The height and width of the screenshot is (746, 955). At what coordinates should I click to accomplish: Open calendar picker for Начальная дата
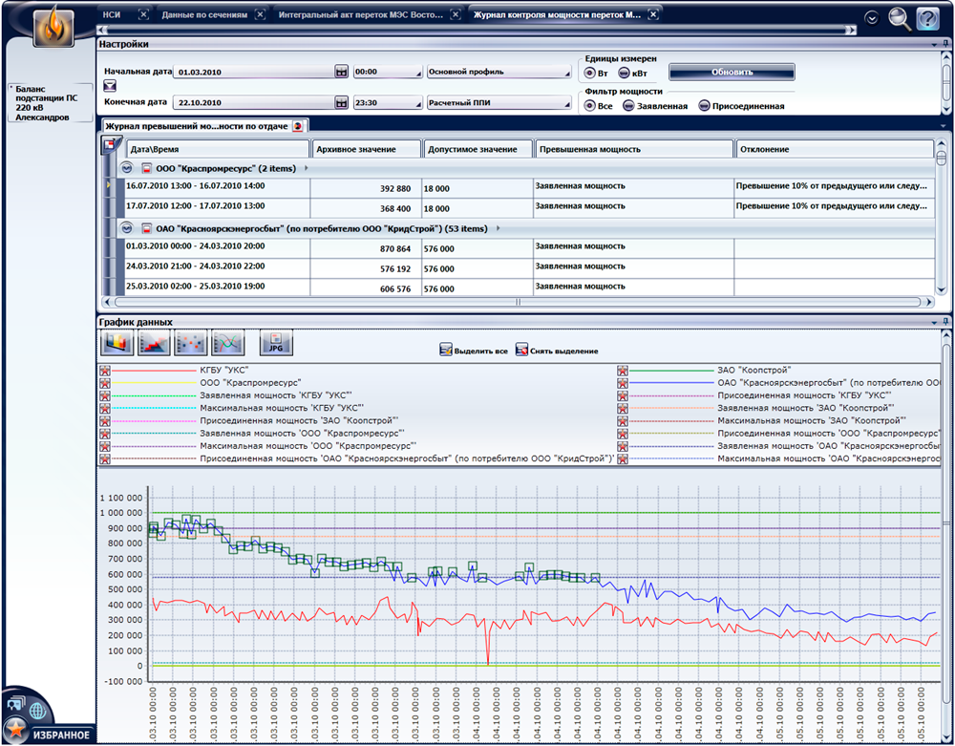click(x=341, y=72)
